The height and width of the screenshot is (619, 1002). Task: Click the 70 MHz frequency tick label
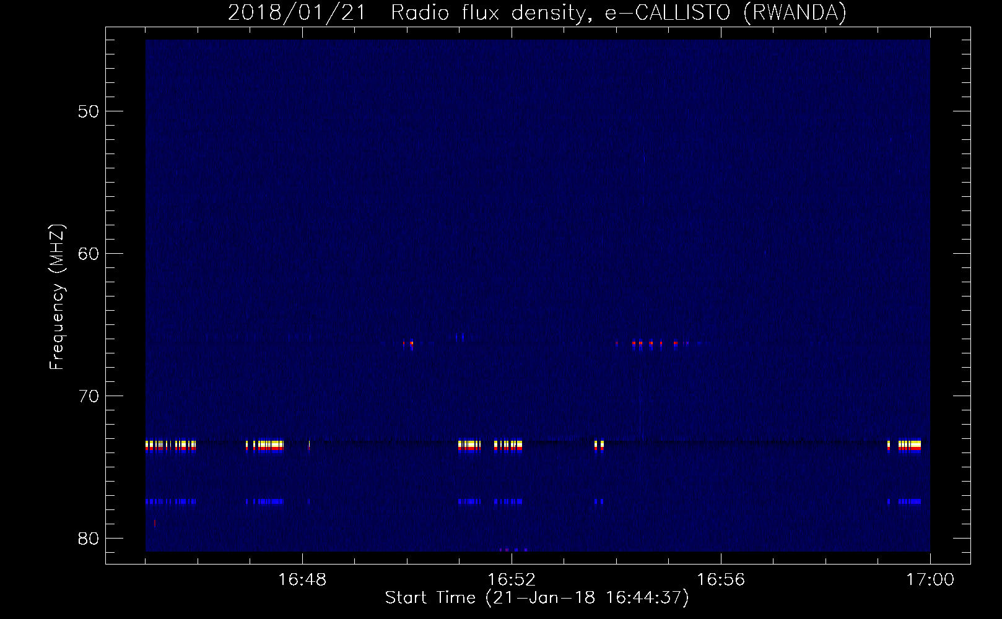(89, 396)
